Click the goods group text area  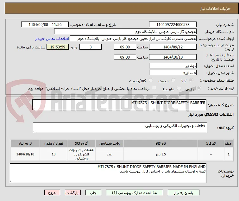120,128
